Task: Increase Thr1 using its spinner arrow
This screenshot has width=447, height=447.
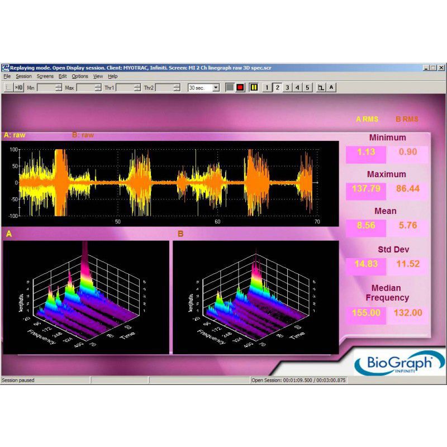Action: [137, 85]
